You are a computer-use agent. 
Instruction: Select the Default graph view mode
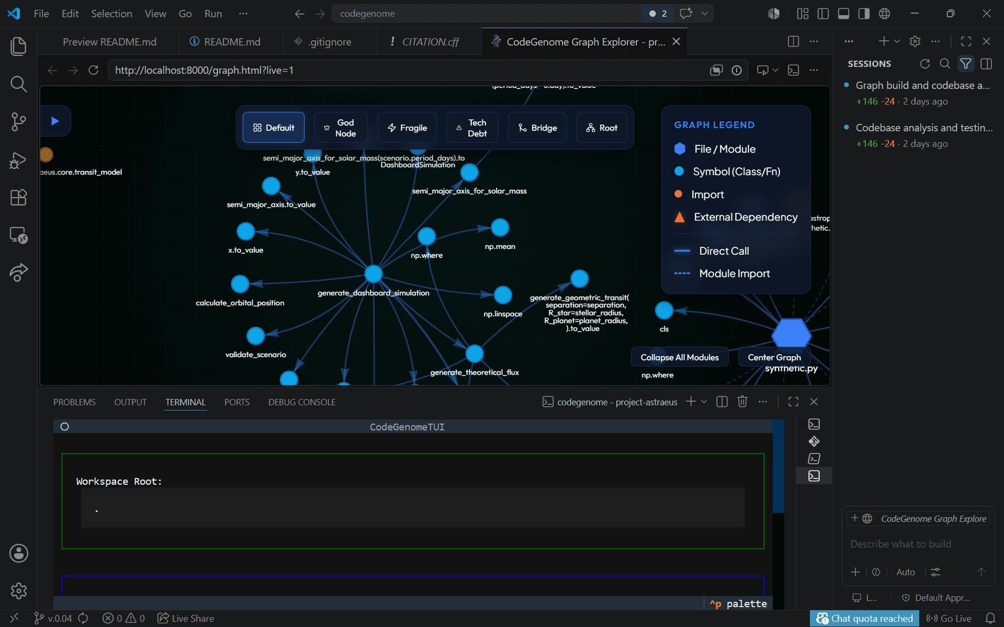274,128
